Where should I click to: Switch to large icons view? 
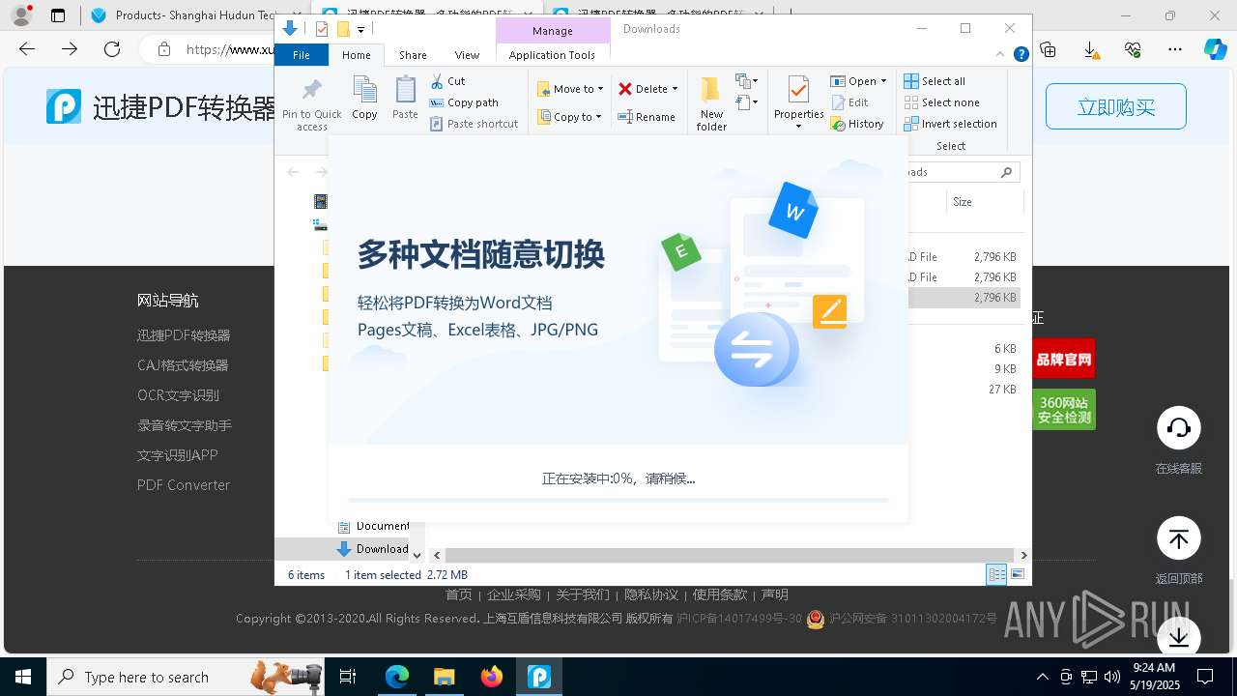click(x=1018, y=574)
